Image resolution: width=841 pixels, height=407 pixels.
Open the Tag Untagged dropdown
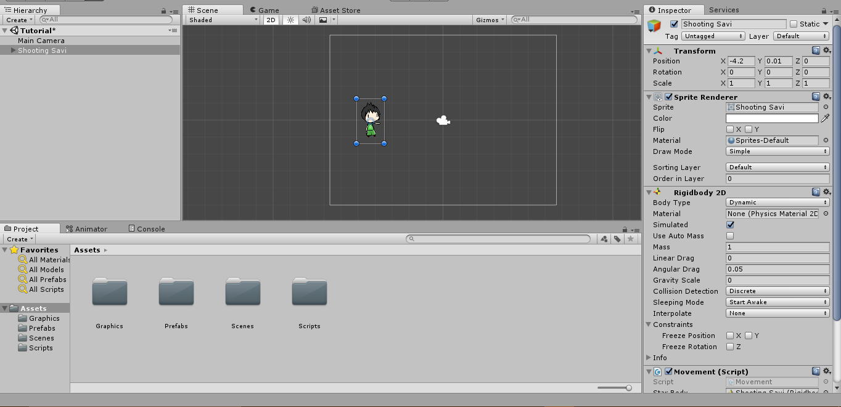click(x=714, y=36)
